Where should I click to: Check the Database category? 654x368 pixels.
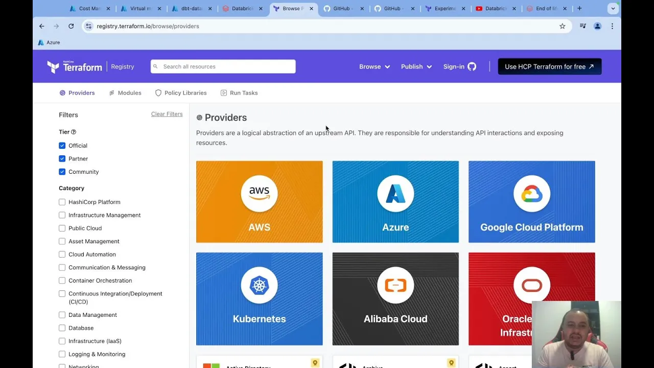pos(62,328)
